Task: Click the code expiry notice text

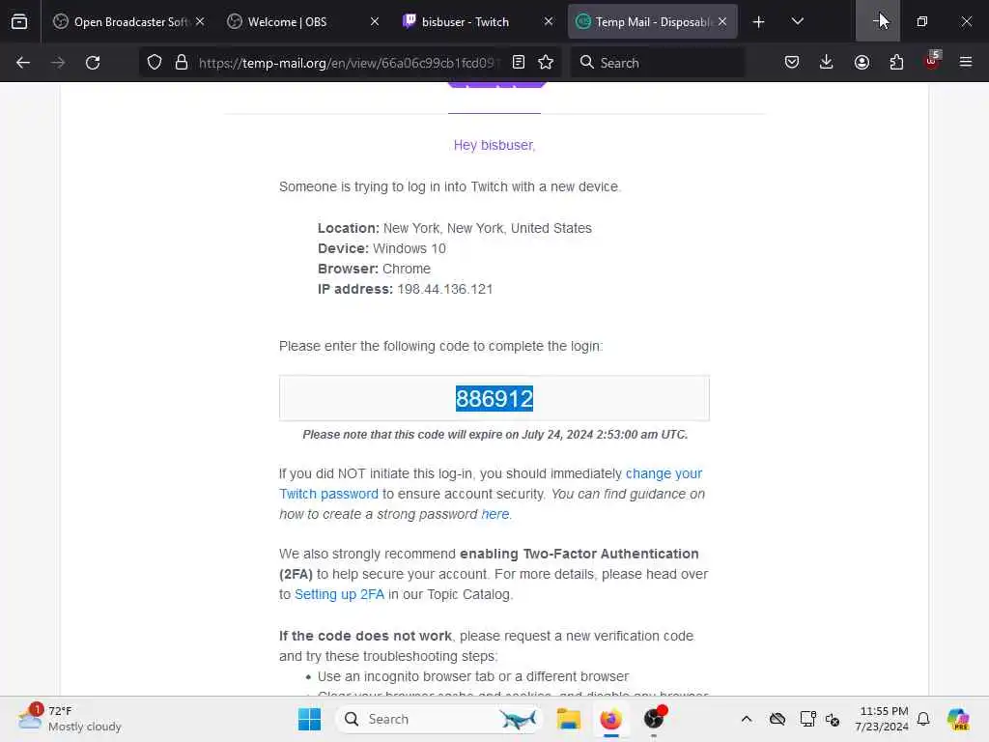Action: [x=495, y=435]
